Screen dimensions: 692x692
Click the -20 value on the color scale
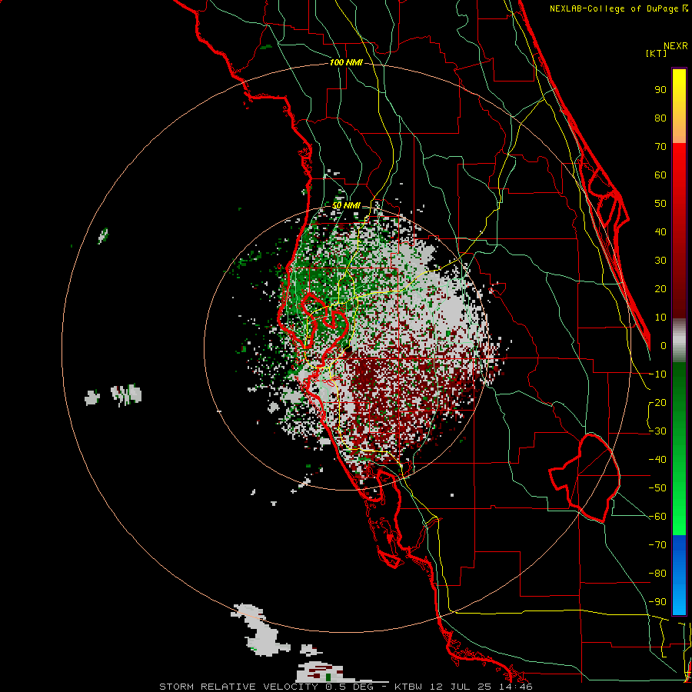coord(657,403)
